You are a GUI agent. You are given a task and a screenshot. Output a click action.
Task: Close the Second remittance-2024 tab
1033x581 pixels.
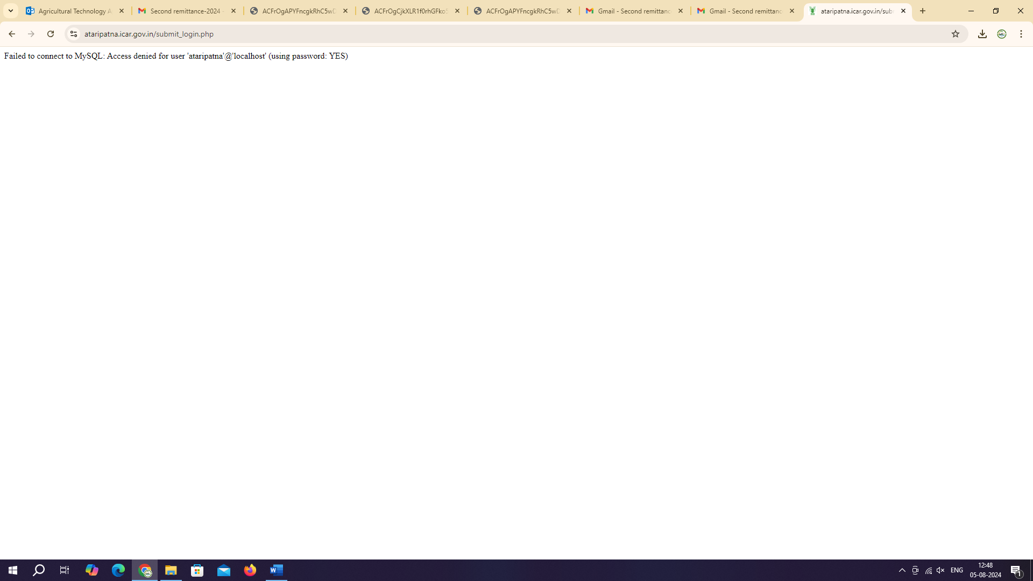coord(234,11)
